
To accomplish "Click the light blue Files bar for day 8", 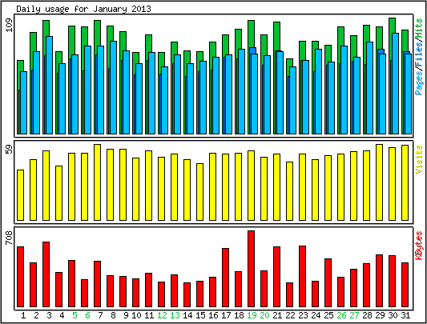I will 113,87.
